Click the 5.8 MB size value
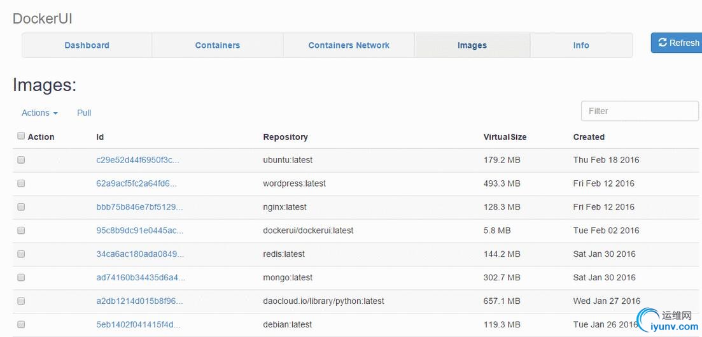 point(497,231)
